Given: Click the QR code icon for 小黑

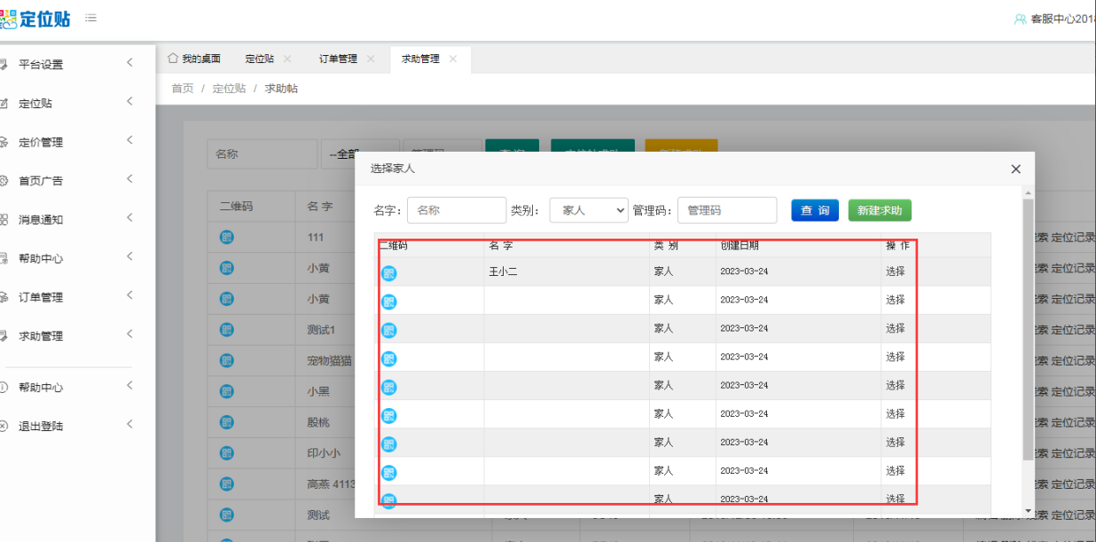Looking at the screenshot, I should coord(226,391).
